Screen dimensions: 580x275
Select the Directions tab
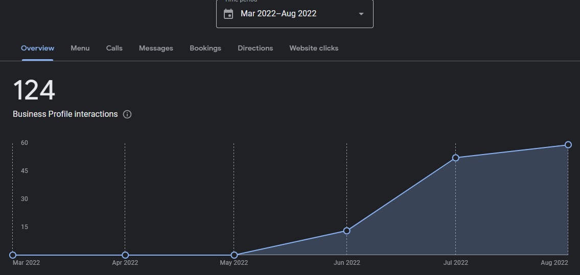(x=255, y=48)
